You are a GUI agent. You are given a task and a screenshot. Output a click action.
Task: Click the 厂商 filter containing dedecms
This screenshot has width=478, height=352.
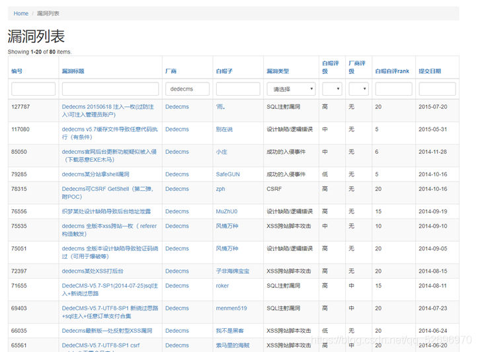188,89
